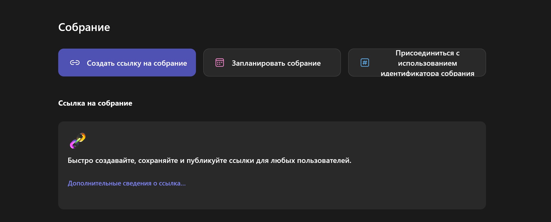551x222 pixels.
Task: Click Присоединиться с использованием идентификатора собрания
Action: pyautogui.click(x=417, y=63)
